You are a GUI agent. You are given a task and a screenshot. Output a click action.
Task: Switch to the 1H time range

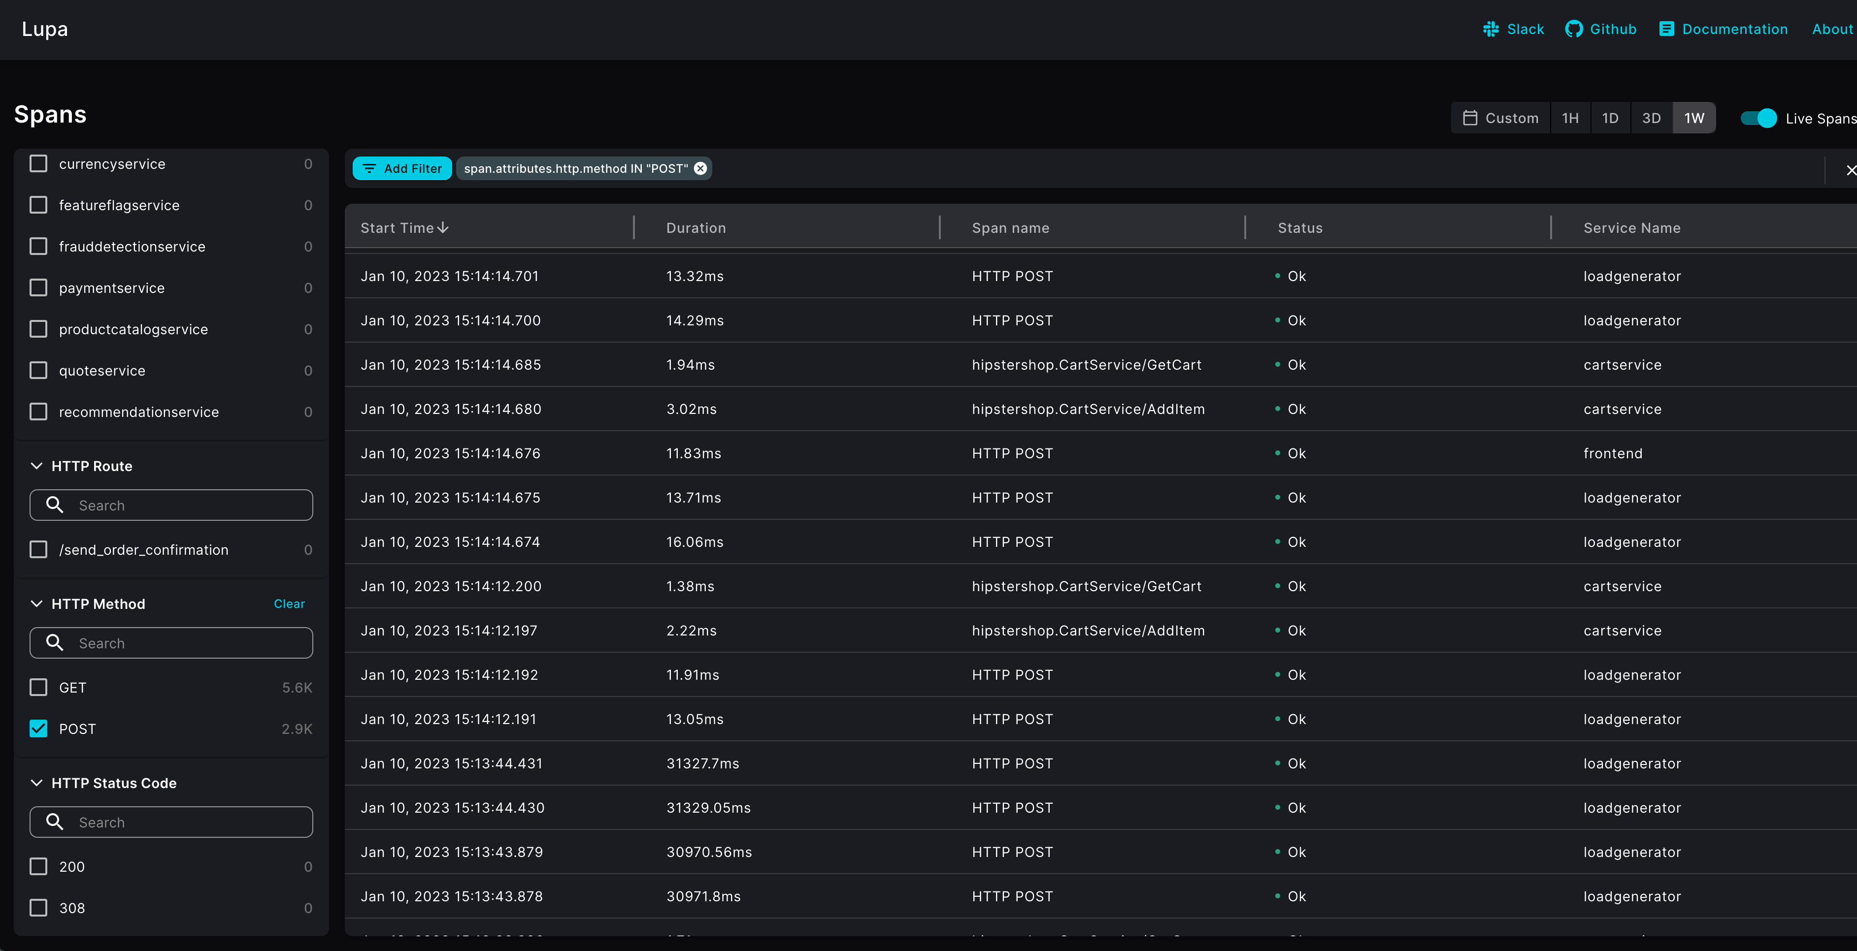pyautogui.click(x=1570, y=118)
